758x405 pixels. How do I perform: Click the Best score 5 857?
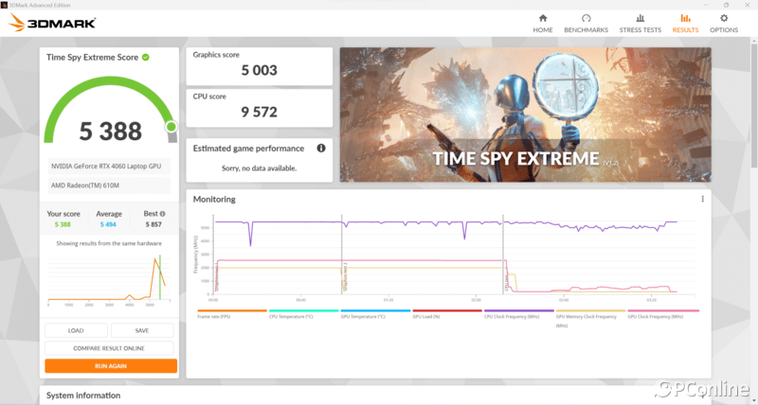click(153, 224)
